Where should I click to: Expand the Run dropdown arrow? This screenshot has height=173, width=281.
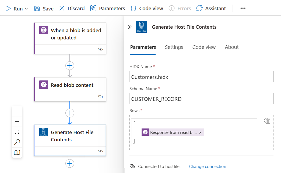26,9
